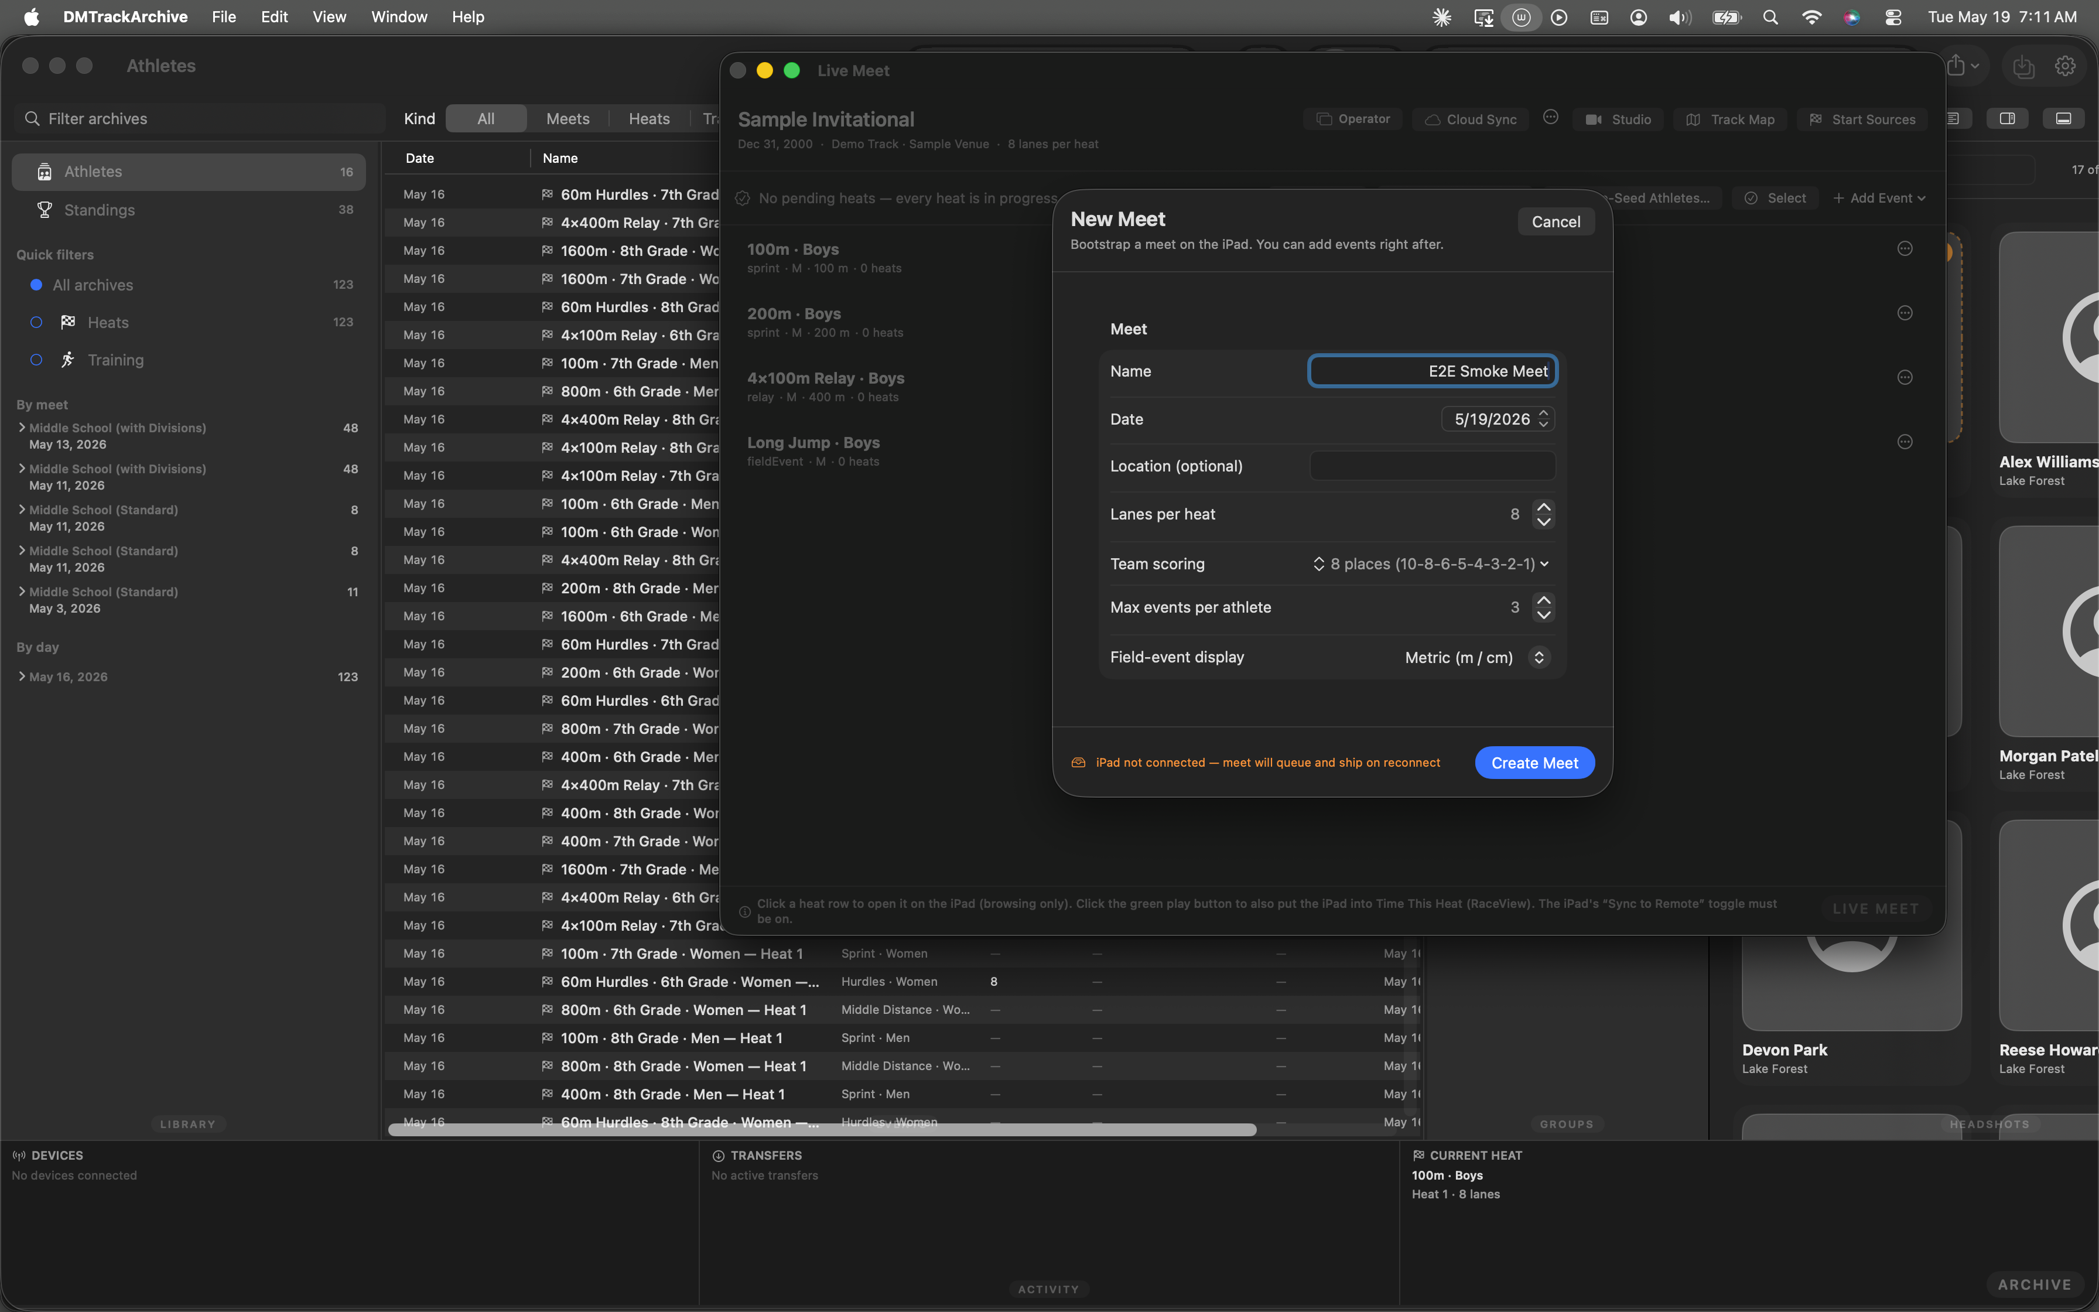
Task: Open 100m · 7th Grade · Women — Heat 1
Action: tap(681, 954)
